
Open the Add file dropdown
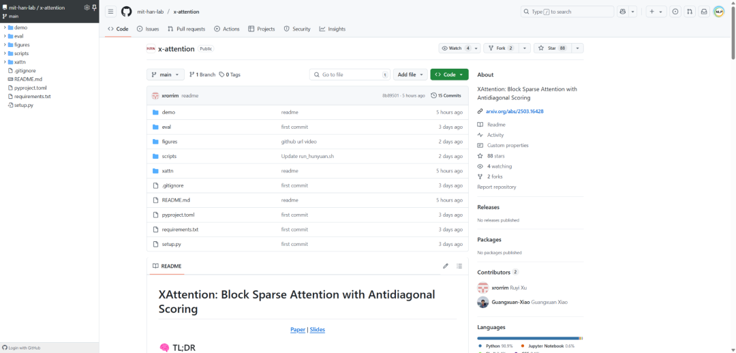click(410, 75)
